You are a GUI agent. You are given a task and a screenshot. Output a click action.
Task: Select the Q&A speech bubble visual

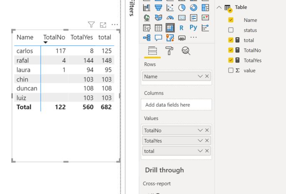point(158,38)
